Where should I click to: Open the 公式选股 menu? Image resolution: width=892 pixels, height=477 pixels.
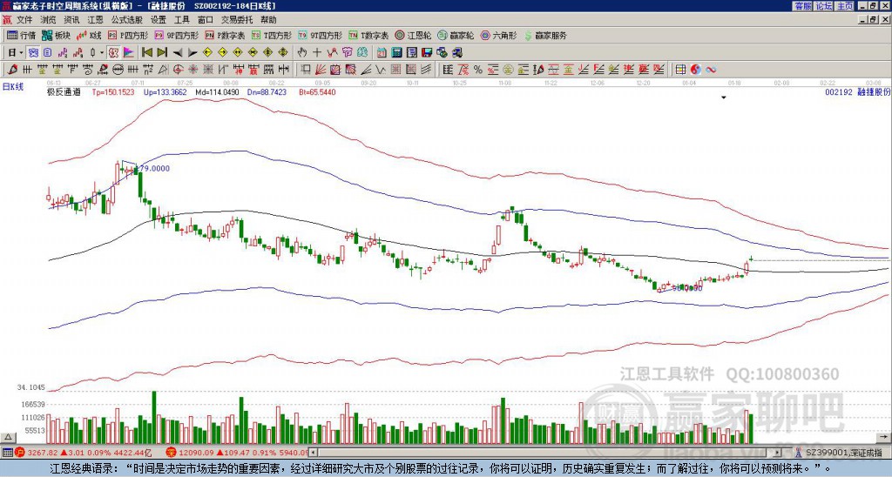click(x=127, y=20)
